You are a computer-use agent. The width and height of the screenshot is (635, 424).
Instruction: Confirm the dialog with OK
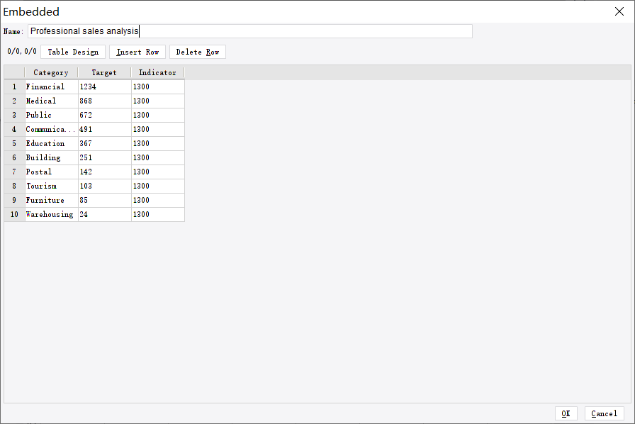566,413
